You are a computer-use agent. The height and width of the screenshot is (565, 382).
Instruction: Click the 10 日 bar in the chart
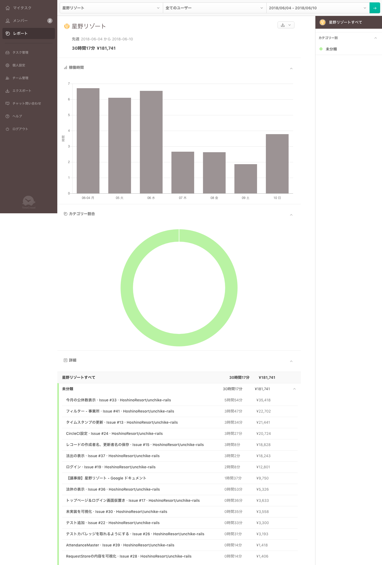pos(277,164)
